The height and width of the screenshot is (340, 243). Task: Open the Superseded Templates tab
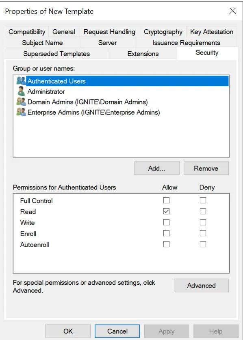tap(56, 53)
